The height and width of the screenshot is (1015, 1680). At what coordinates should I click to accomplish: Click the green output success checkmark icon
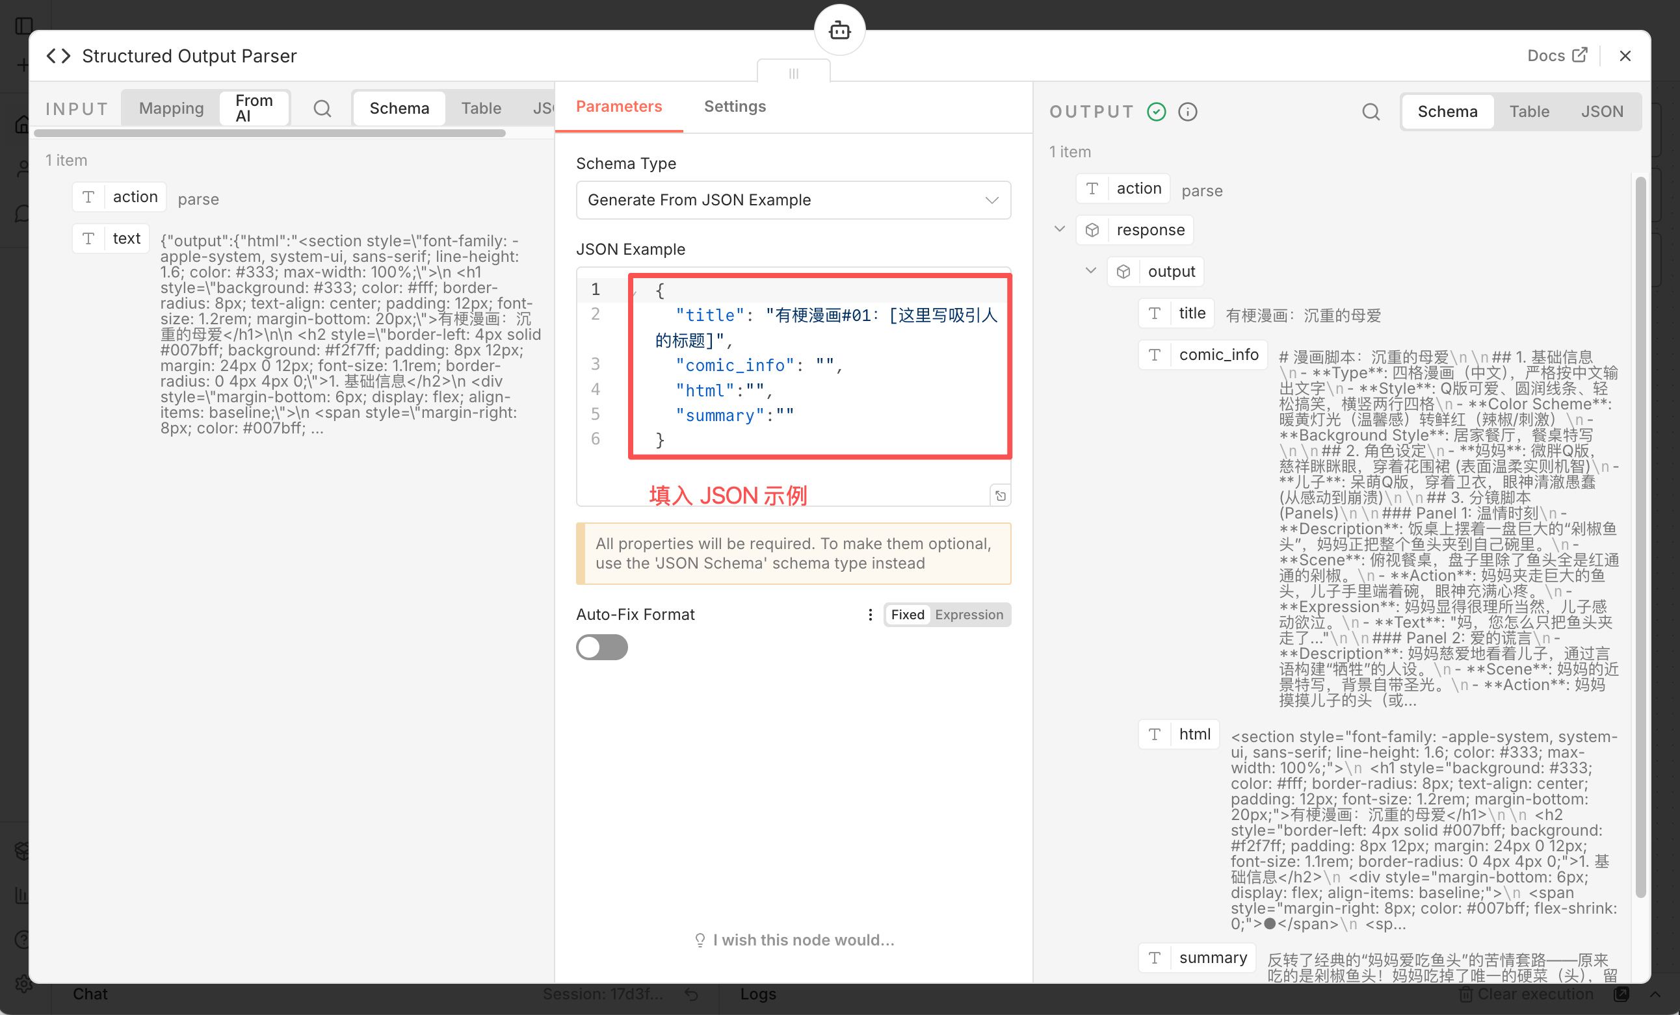(x=1157, y=112)
